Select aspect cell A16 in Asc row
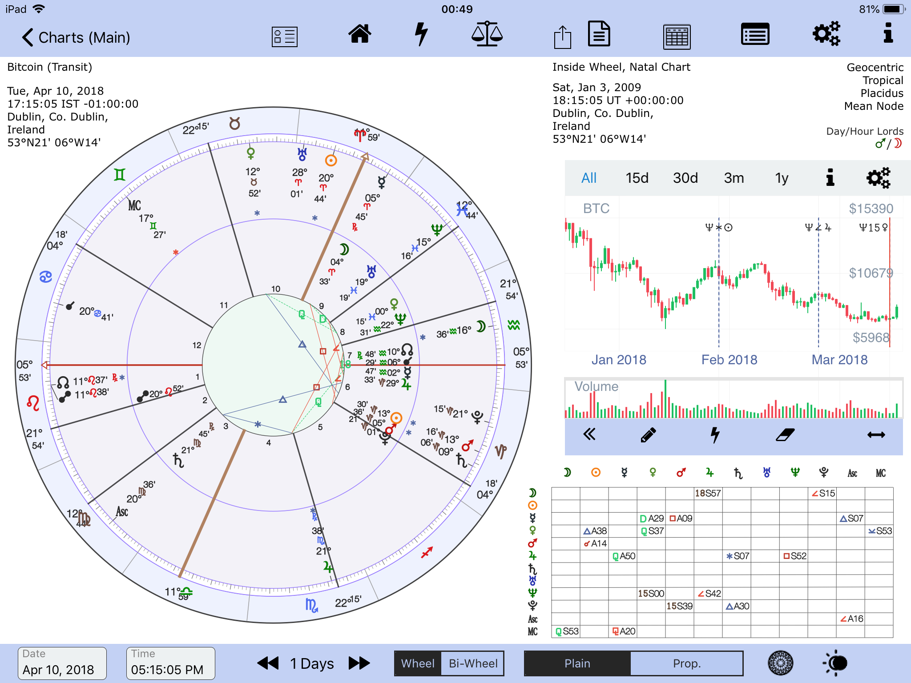Image resolution: width=911 pixels, height=683 pixels. tap(851, 619)
